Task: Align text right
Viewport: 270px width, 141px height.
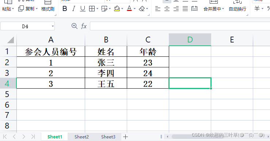Action: tap(176, 9)
